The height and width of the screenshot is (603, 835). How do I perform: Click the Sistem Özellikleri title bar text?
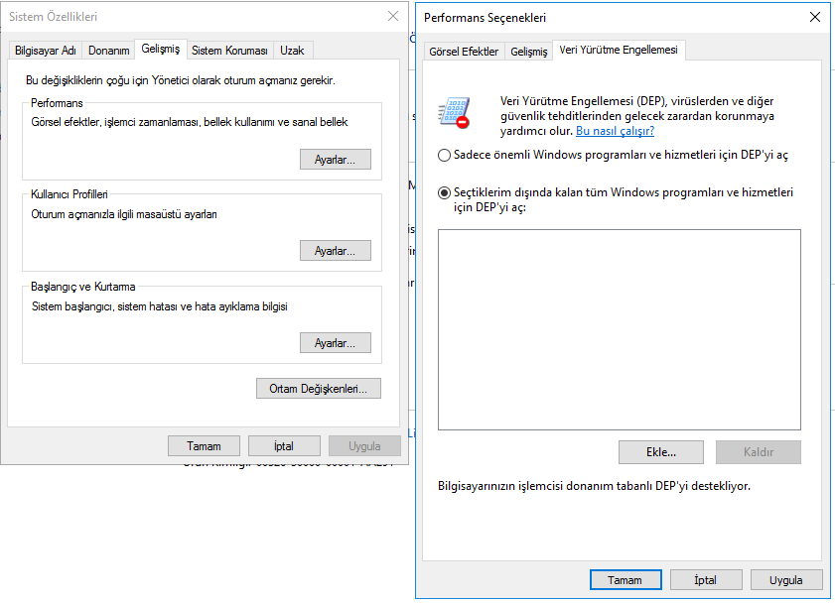[54, 17]
